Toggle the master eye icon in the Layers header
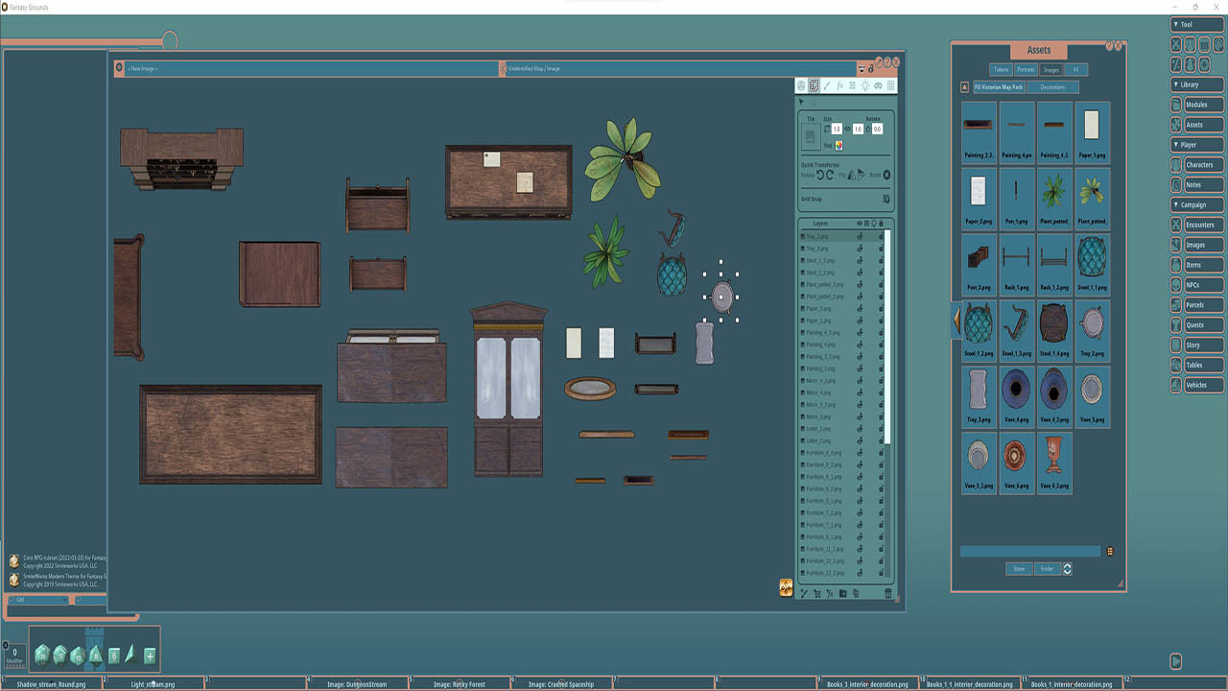 860,224
